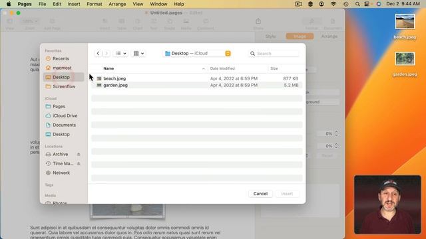This screenshot has width=426, height=239.
Task: Open Network in the sidebar
Action: coord(61,173)
